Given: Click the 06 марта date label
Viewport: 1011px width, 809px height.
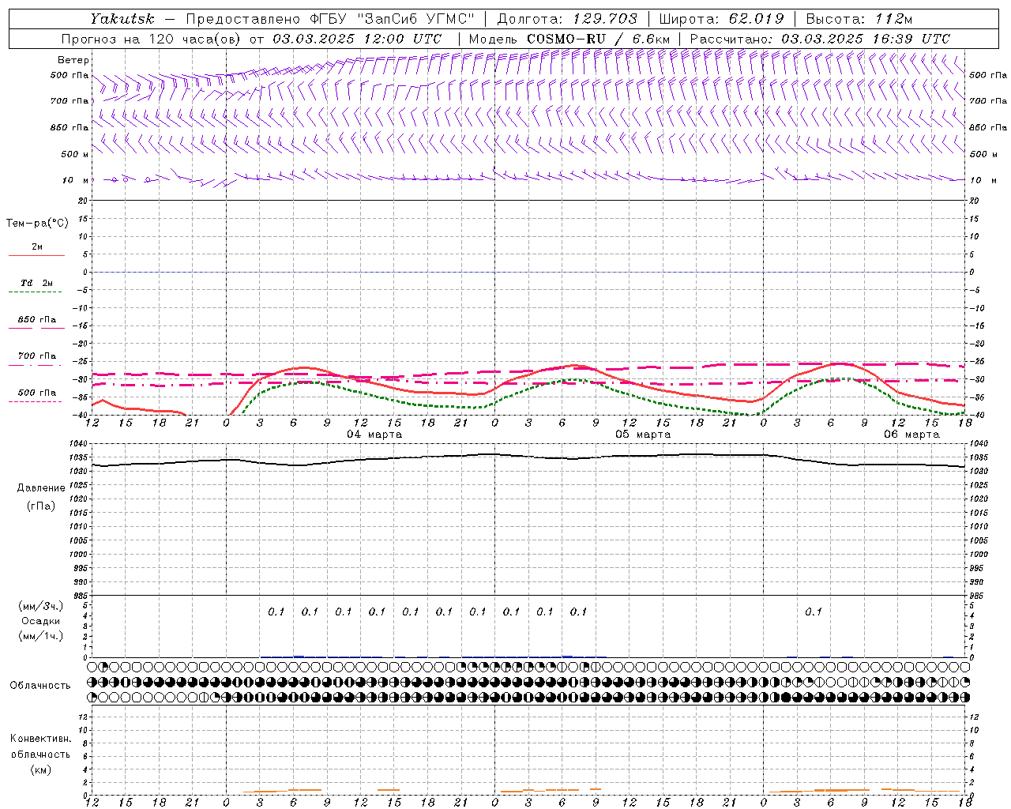Looking at the screenshot, I should (911, 435).
